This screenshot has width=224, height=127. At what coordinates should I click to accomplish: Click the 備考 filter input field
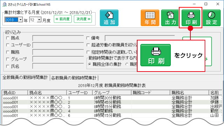point(140,38)
